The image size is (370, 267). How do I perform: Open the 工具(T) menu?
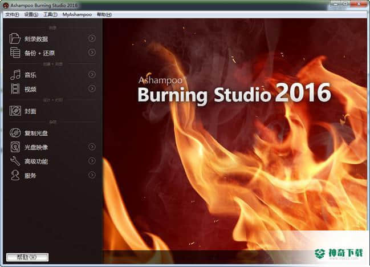tap(50, 15)
